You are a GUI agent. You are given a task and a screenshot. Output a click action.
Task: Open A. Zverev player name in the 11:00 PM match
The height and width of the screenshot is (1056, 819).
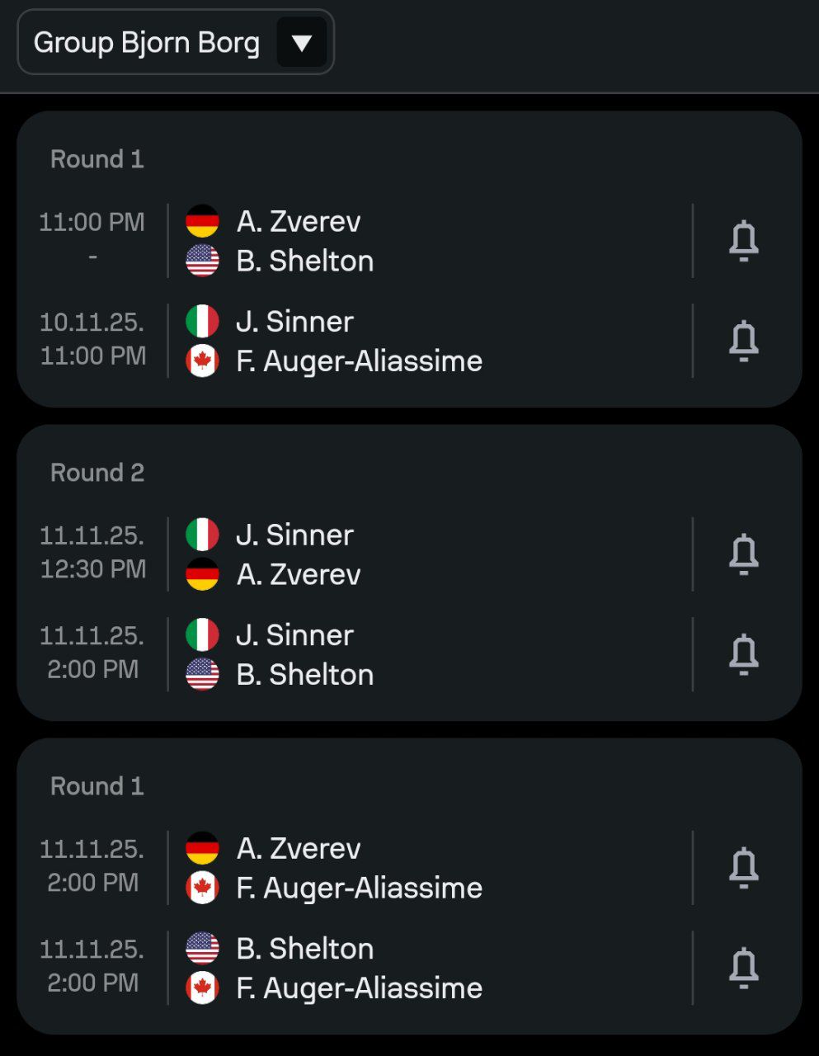point(299,221)
